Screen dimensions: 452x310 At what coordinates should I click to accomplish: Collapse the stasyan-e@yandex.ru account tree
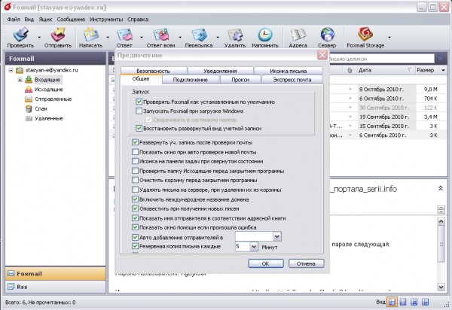click(x=11, y=70)
